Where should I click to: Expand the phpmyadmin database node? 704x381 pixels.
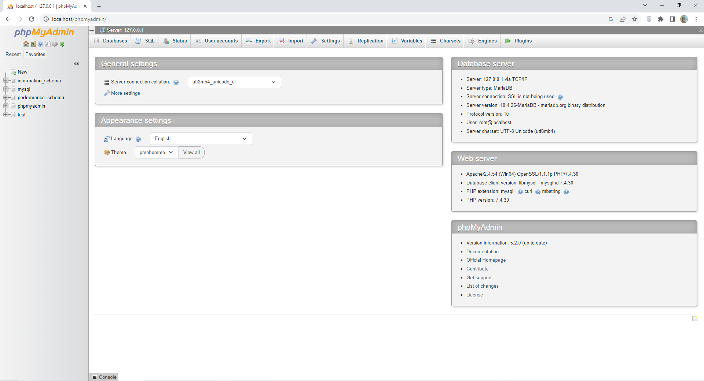click(5, 106)
